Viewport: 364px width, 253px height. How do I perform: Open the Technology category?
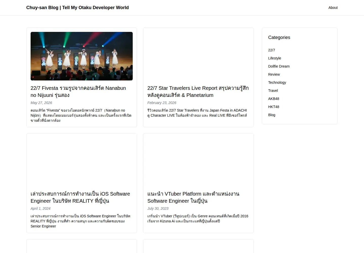tap(277, 82)
